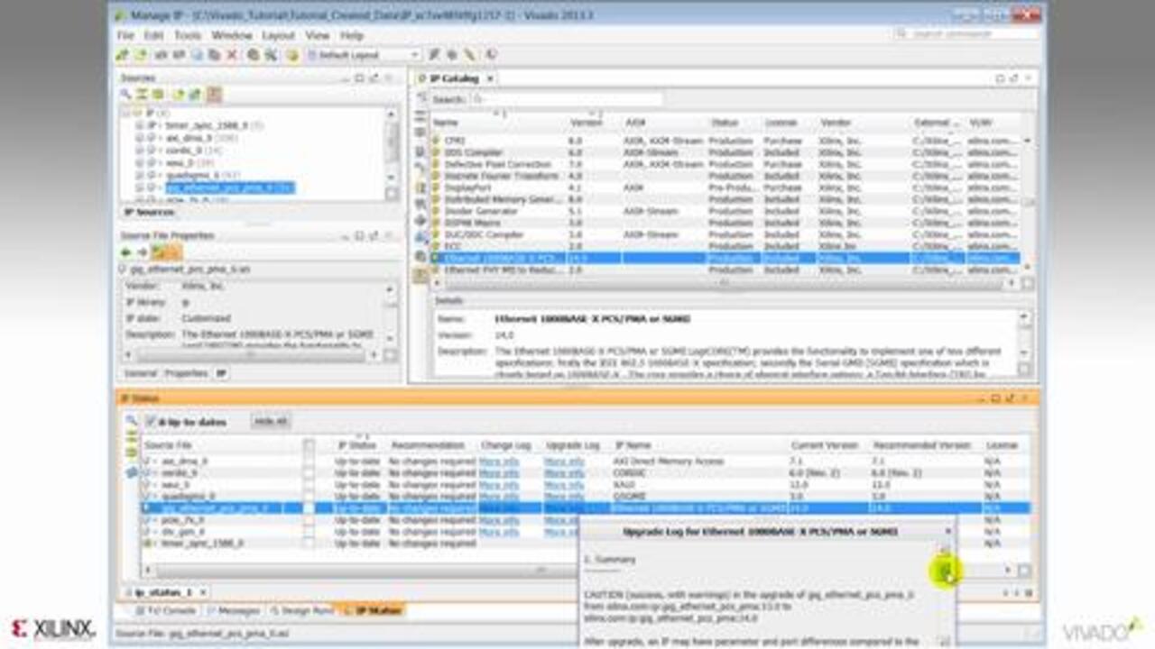Sort by the Version column header in IP Catalog

coord(587,123)
